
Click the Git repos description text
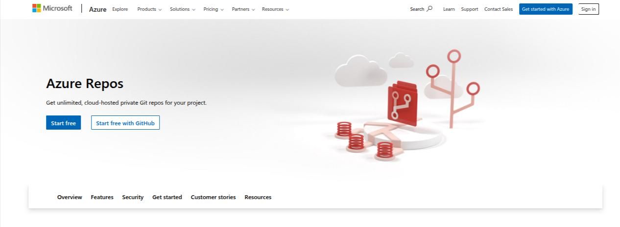(126, 103)
